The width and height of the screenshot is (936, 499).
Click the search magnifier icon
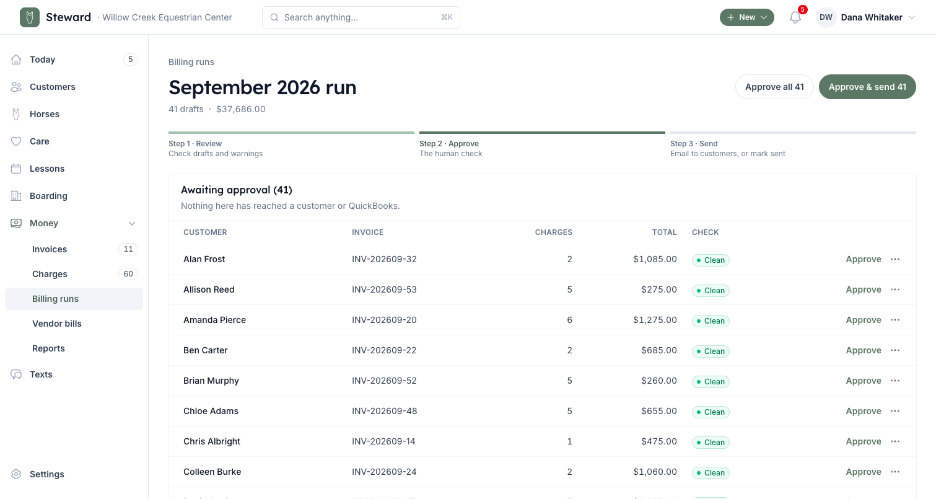pyautogui.click(x=274, y=17)
